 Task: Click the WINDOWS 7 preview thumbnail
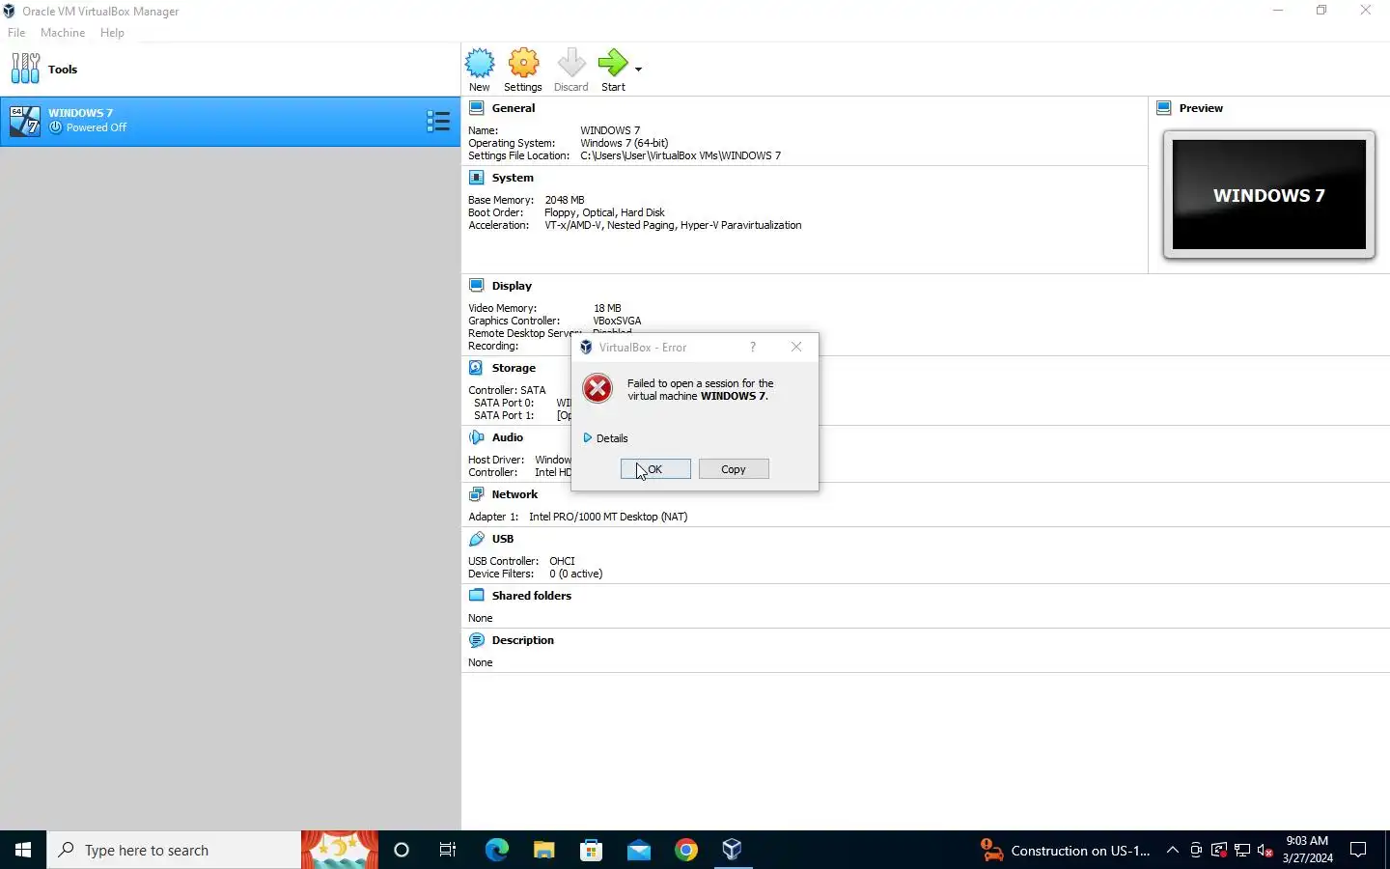coord(1269,195)
